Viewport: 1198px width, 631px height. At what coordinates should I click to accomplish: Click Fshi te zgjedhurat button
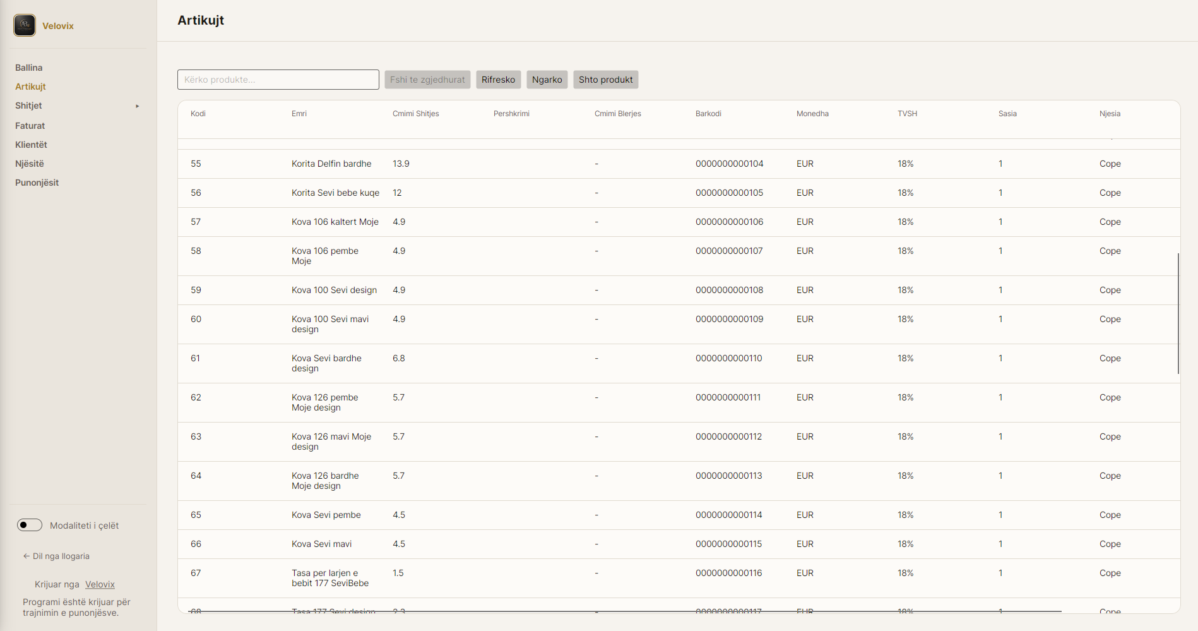click(427, 80)
